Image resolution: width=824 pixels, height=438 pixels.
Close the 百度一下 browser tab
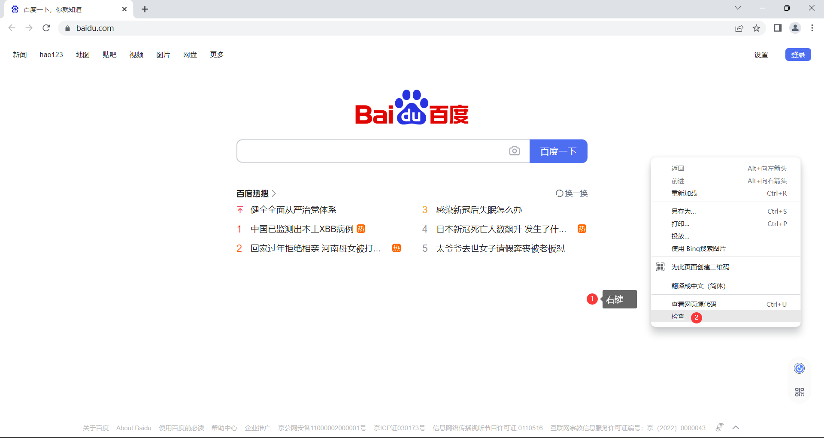tap(124, 9)
